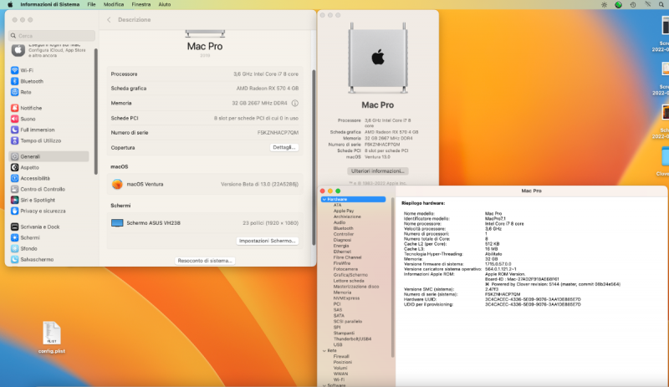Click Ulteriori informazioni... button
The image size is (669, 387).
378,171
